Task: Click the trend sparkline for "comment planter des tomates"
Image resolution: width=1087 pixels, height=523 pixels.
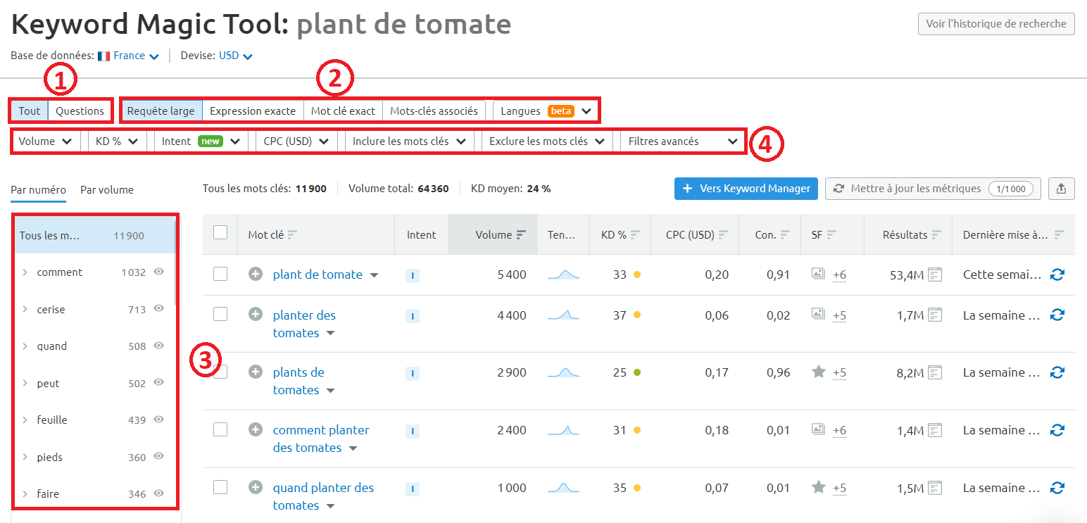Action: click(563, 430)
